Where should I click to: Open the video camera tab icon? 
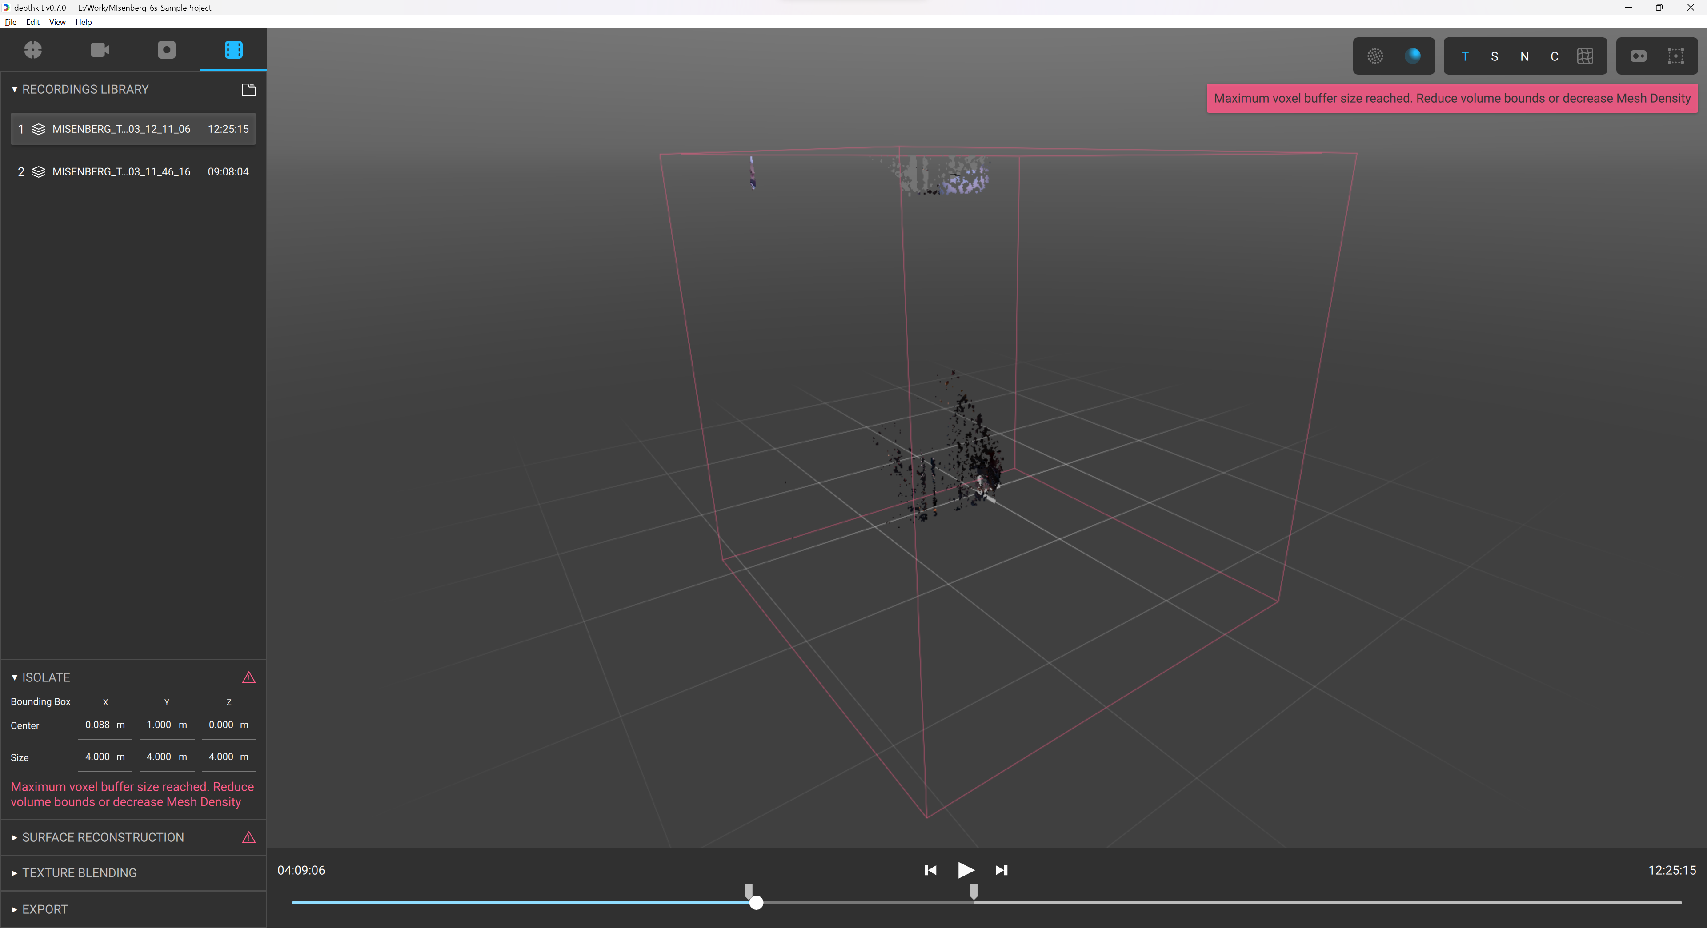click(x=100, y=50)
